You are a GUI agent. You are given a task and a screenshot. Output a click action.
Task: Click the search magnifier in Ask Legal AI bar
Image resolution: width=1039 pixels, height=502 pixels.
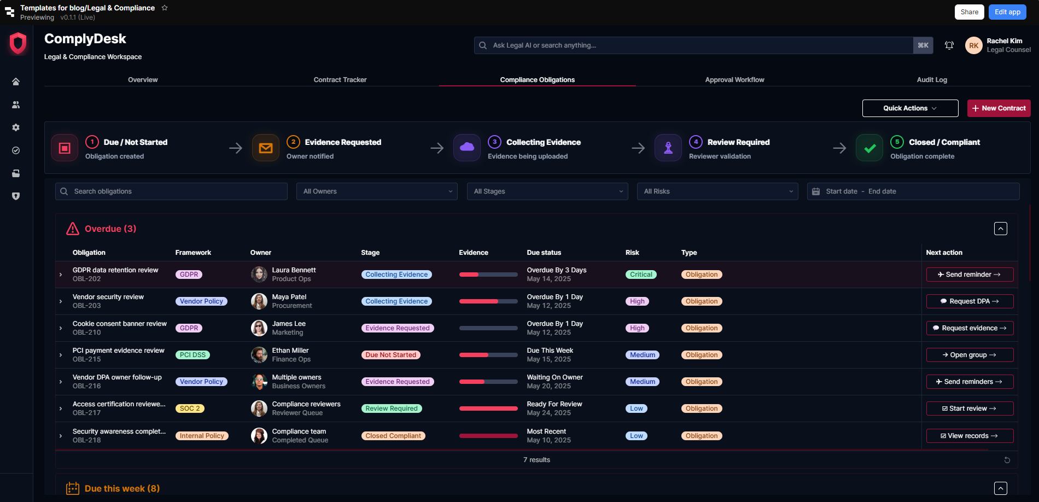click(x=483, y=45)
